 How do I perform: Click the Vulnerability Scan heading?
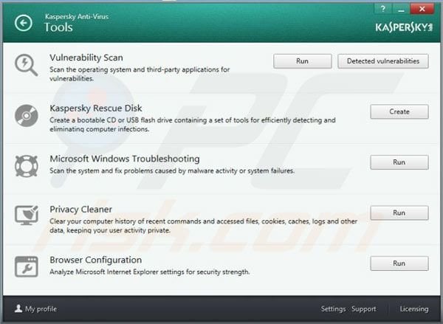[86, 58]
